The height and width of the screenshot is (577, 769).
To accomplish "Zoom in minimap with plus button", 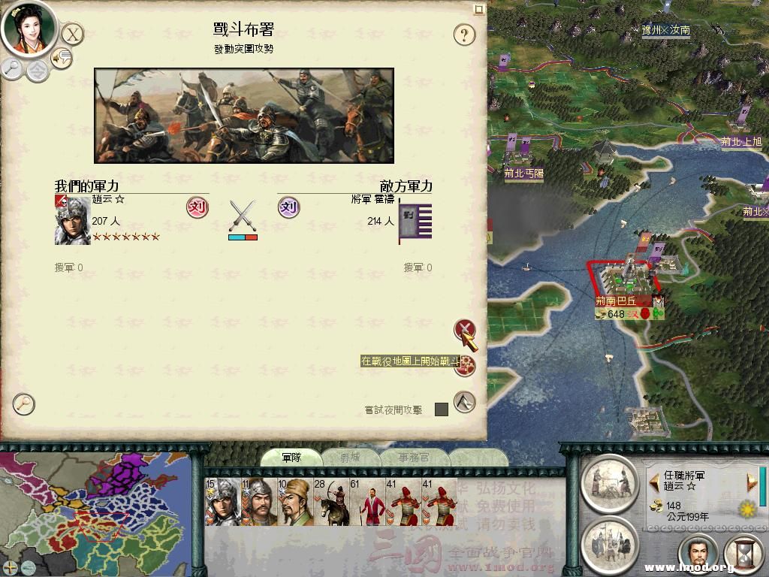I will coord(11,567).
